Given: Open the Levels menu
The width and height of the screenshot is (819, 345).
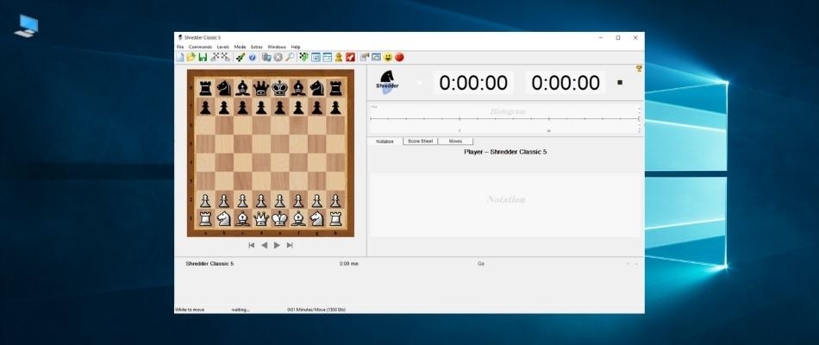Looking at the screenshot, I should tap(223, 47).
